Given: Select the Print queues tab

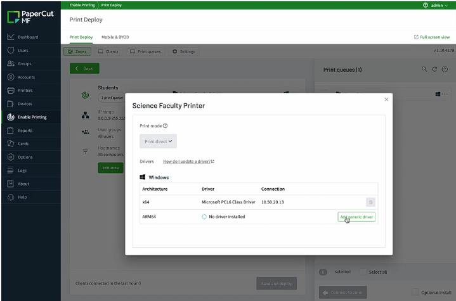Looking at the screenshot, I should (x=146, y=51).
